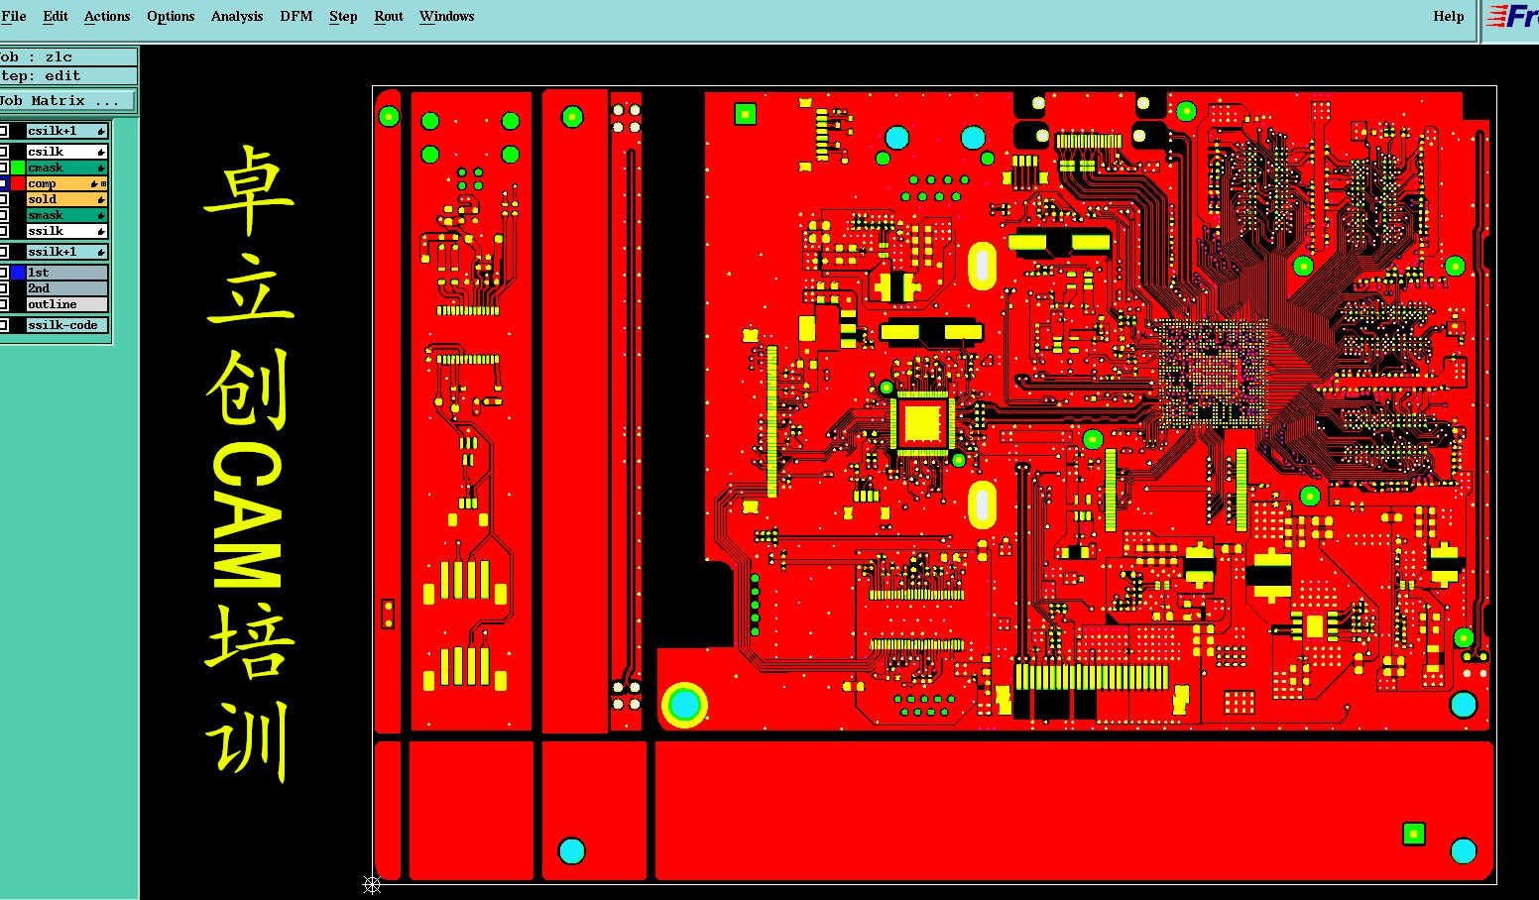Image resolution: width=1539 pixels, height=900 pixels.
Task: Open the Rout menu
Action: (x=389, y=16)
